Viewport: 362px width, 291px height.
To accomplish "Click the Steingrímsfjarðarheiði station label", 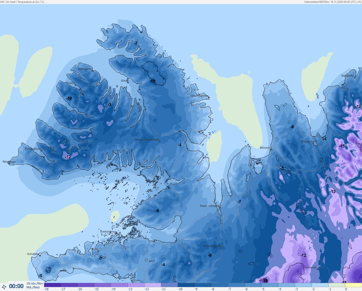I will tap(146, 140).
